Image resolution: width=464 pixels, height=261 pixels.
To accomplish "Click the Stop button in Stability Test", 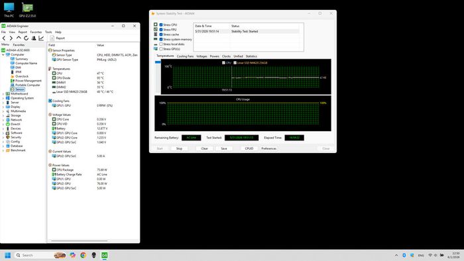I will (179, 148).
